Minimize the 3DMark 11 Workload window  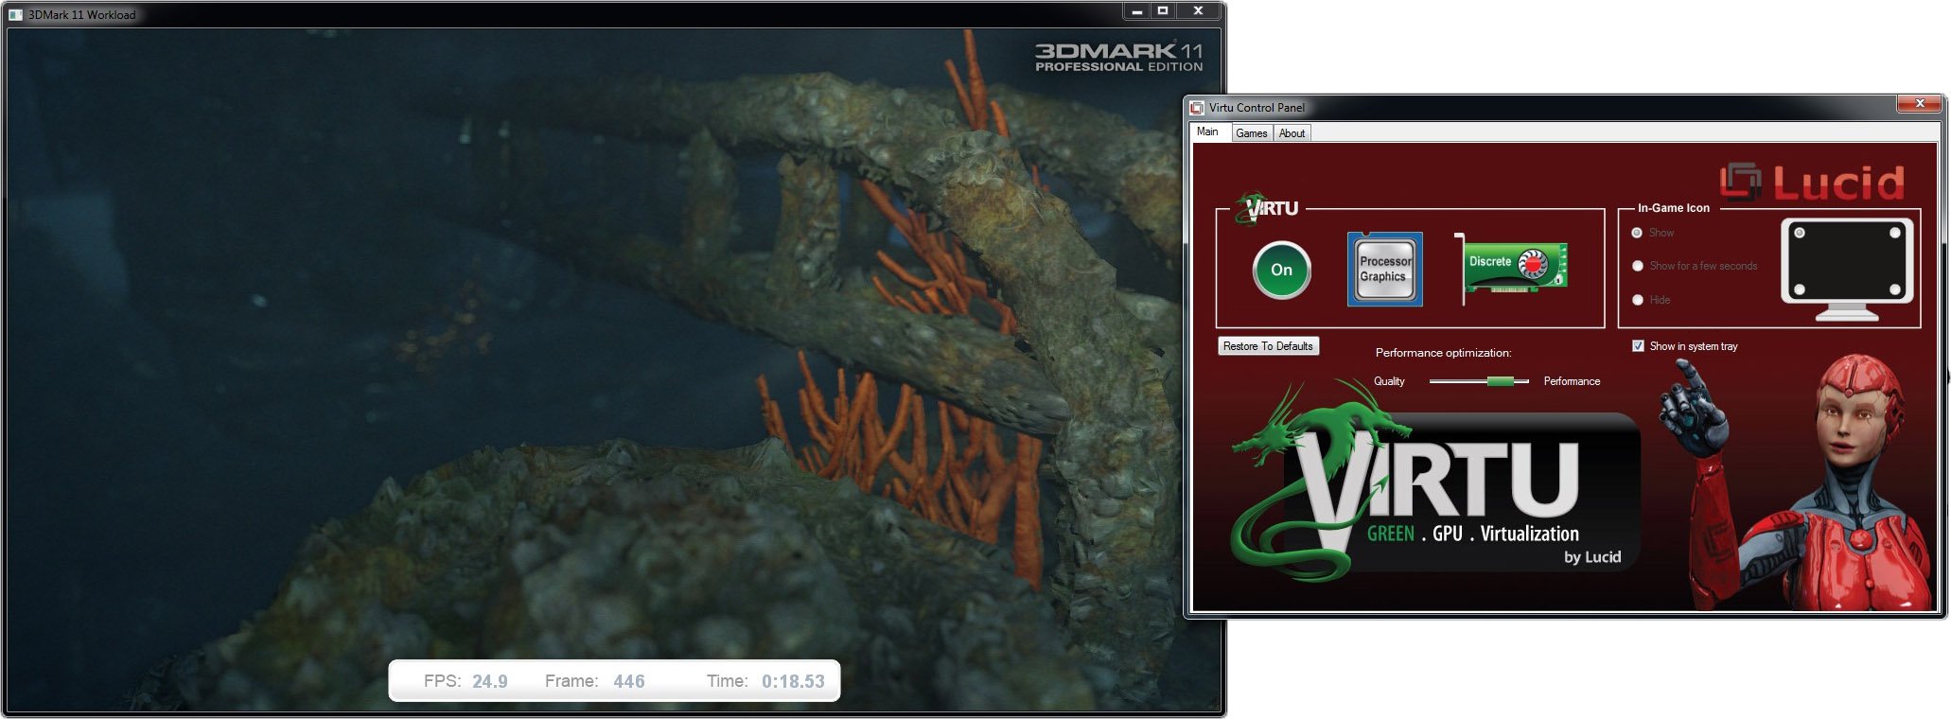click(1137, 11)
